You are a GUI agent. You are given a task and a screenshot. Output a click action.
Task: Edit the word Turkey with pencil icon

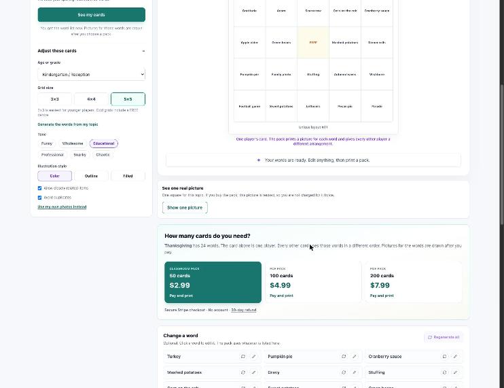click(x=253, y=357)
